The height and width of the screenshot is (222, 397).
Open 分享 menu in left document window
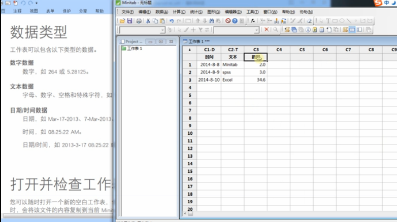83,11
